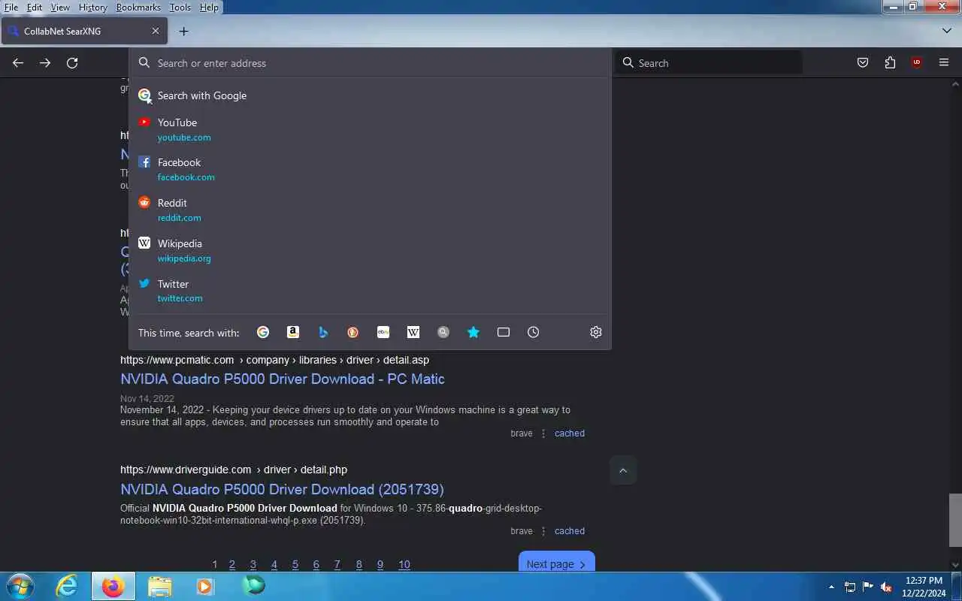Go to results page 5
962x601 pixels.
[295, 565]
